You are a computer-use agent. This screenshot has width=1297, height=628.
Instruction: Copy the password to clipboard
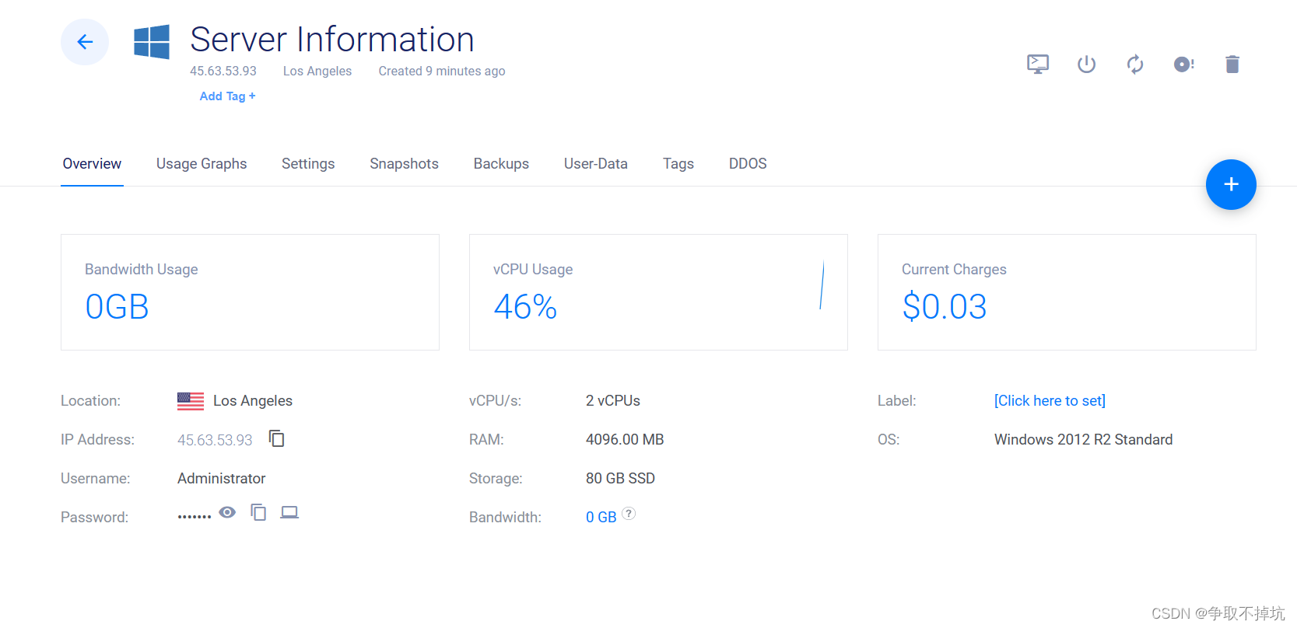pyautogui.click(x=258, y=512)
